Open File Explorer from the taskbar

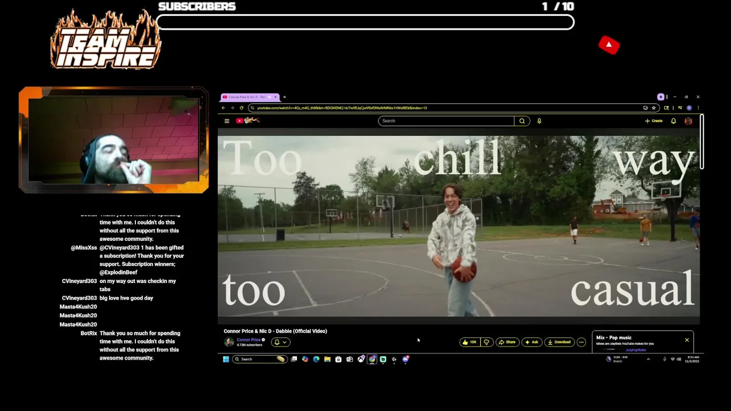[x=327, y=359]
